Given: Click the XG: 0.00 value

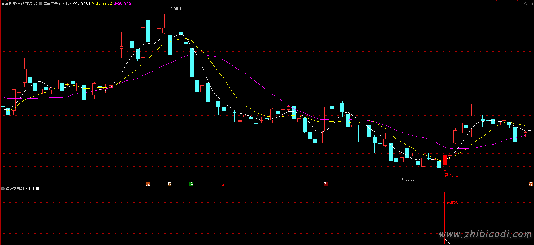Looking at the screenshot, I should pos(32,189).
